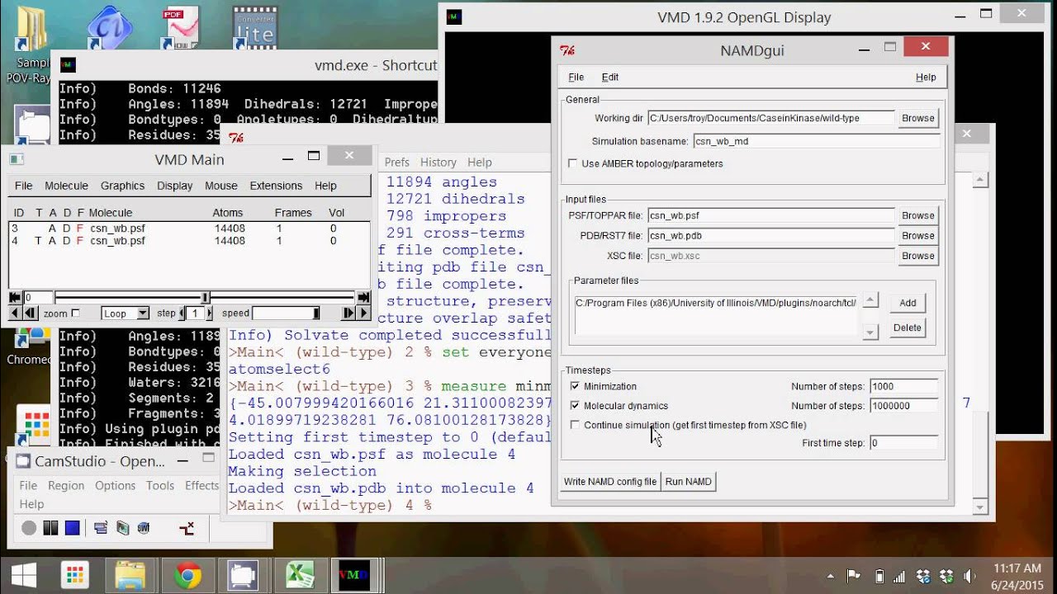The image size is (1057, 594).
Task: Browse for the PDB/RST7 file
Action: (917, 235)
